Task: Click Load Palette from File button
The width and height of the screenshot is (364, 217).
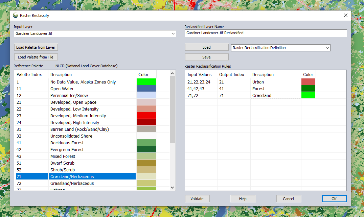Action: tap(36, 57)
